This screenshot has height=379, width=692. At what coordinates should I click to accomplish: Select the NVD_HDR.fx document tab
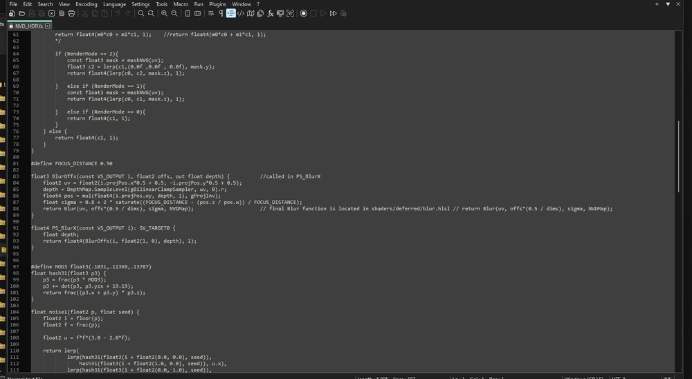(30, 26)
